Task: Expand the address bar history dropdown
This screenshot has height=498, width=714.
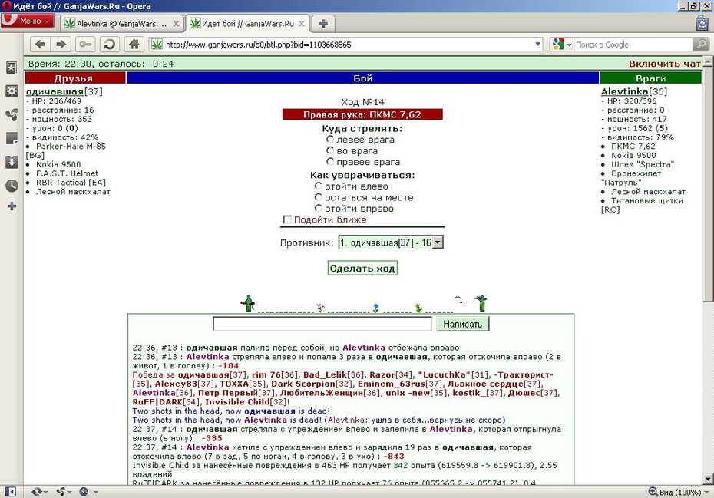Action: (537, 45)
